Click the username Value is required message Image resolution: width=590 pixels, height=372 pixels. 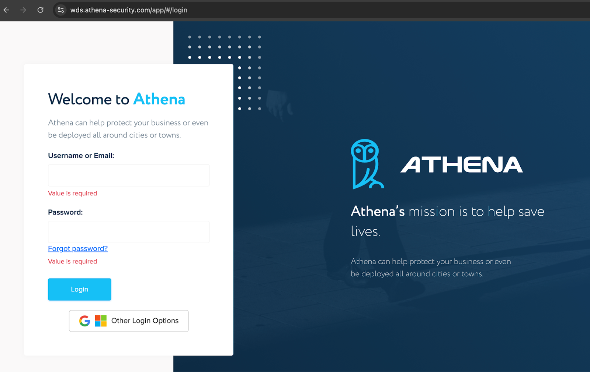(73, 193)
